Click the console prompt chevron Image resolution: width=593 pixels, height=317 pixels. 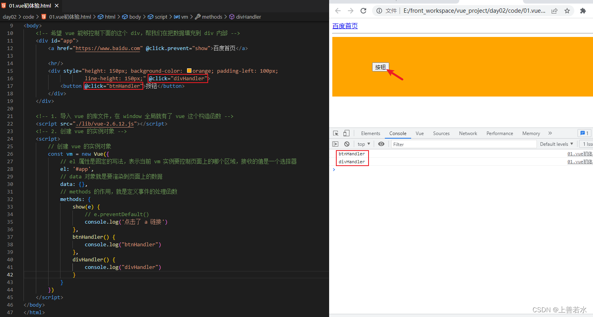click(334, 170)
